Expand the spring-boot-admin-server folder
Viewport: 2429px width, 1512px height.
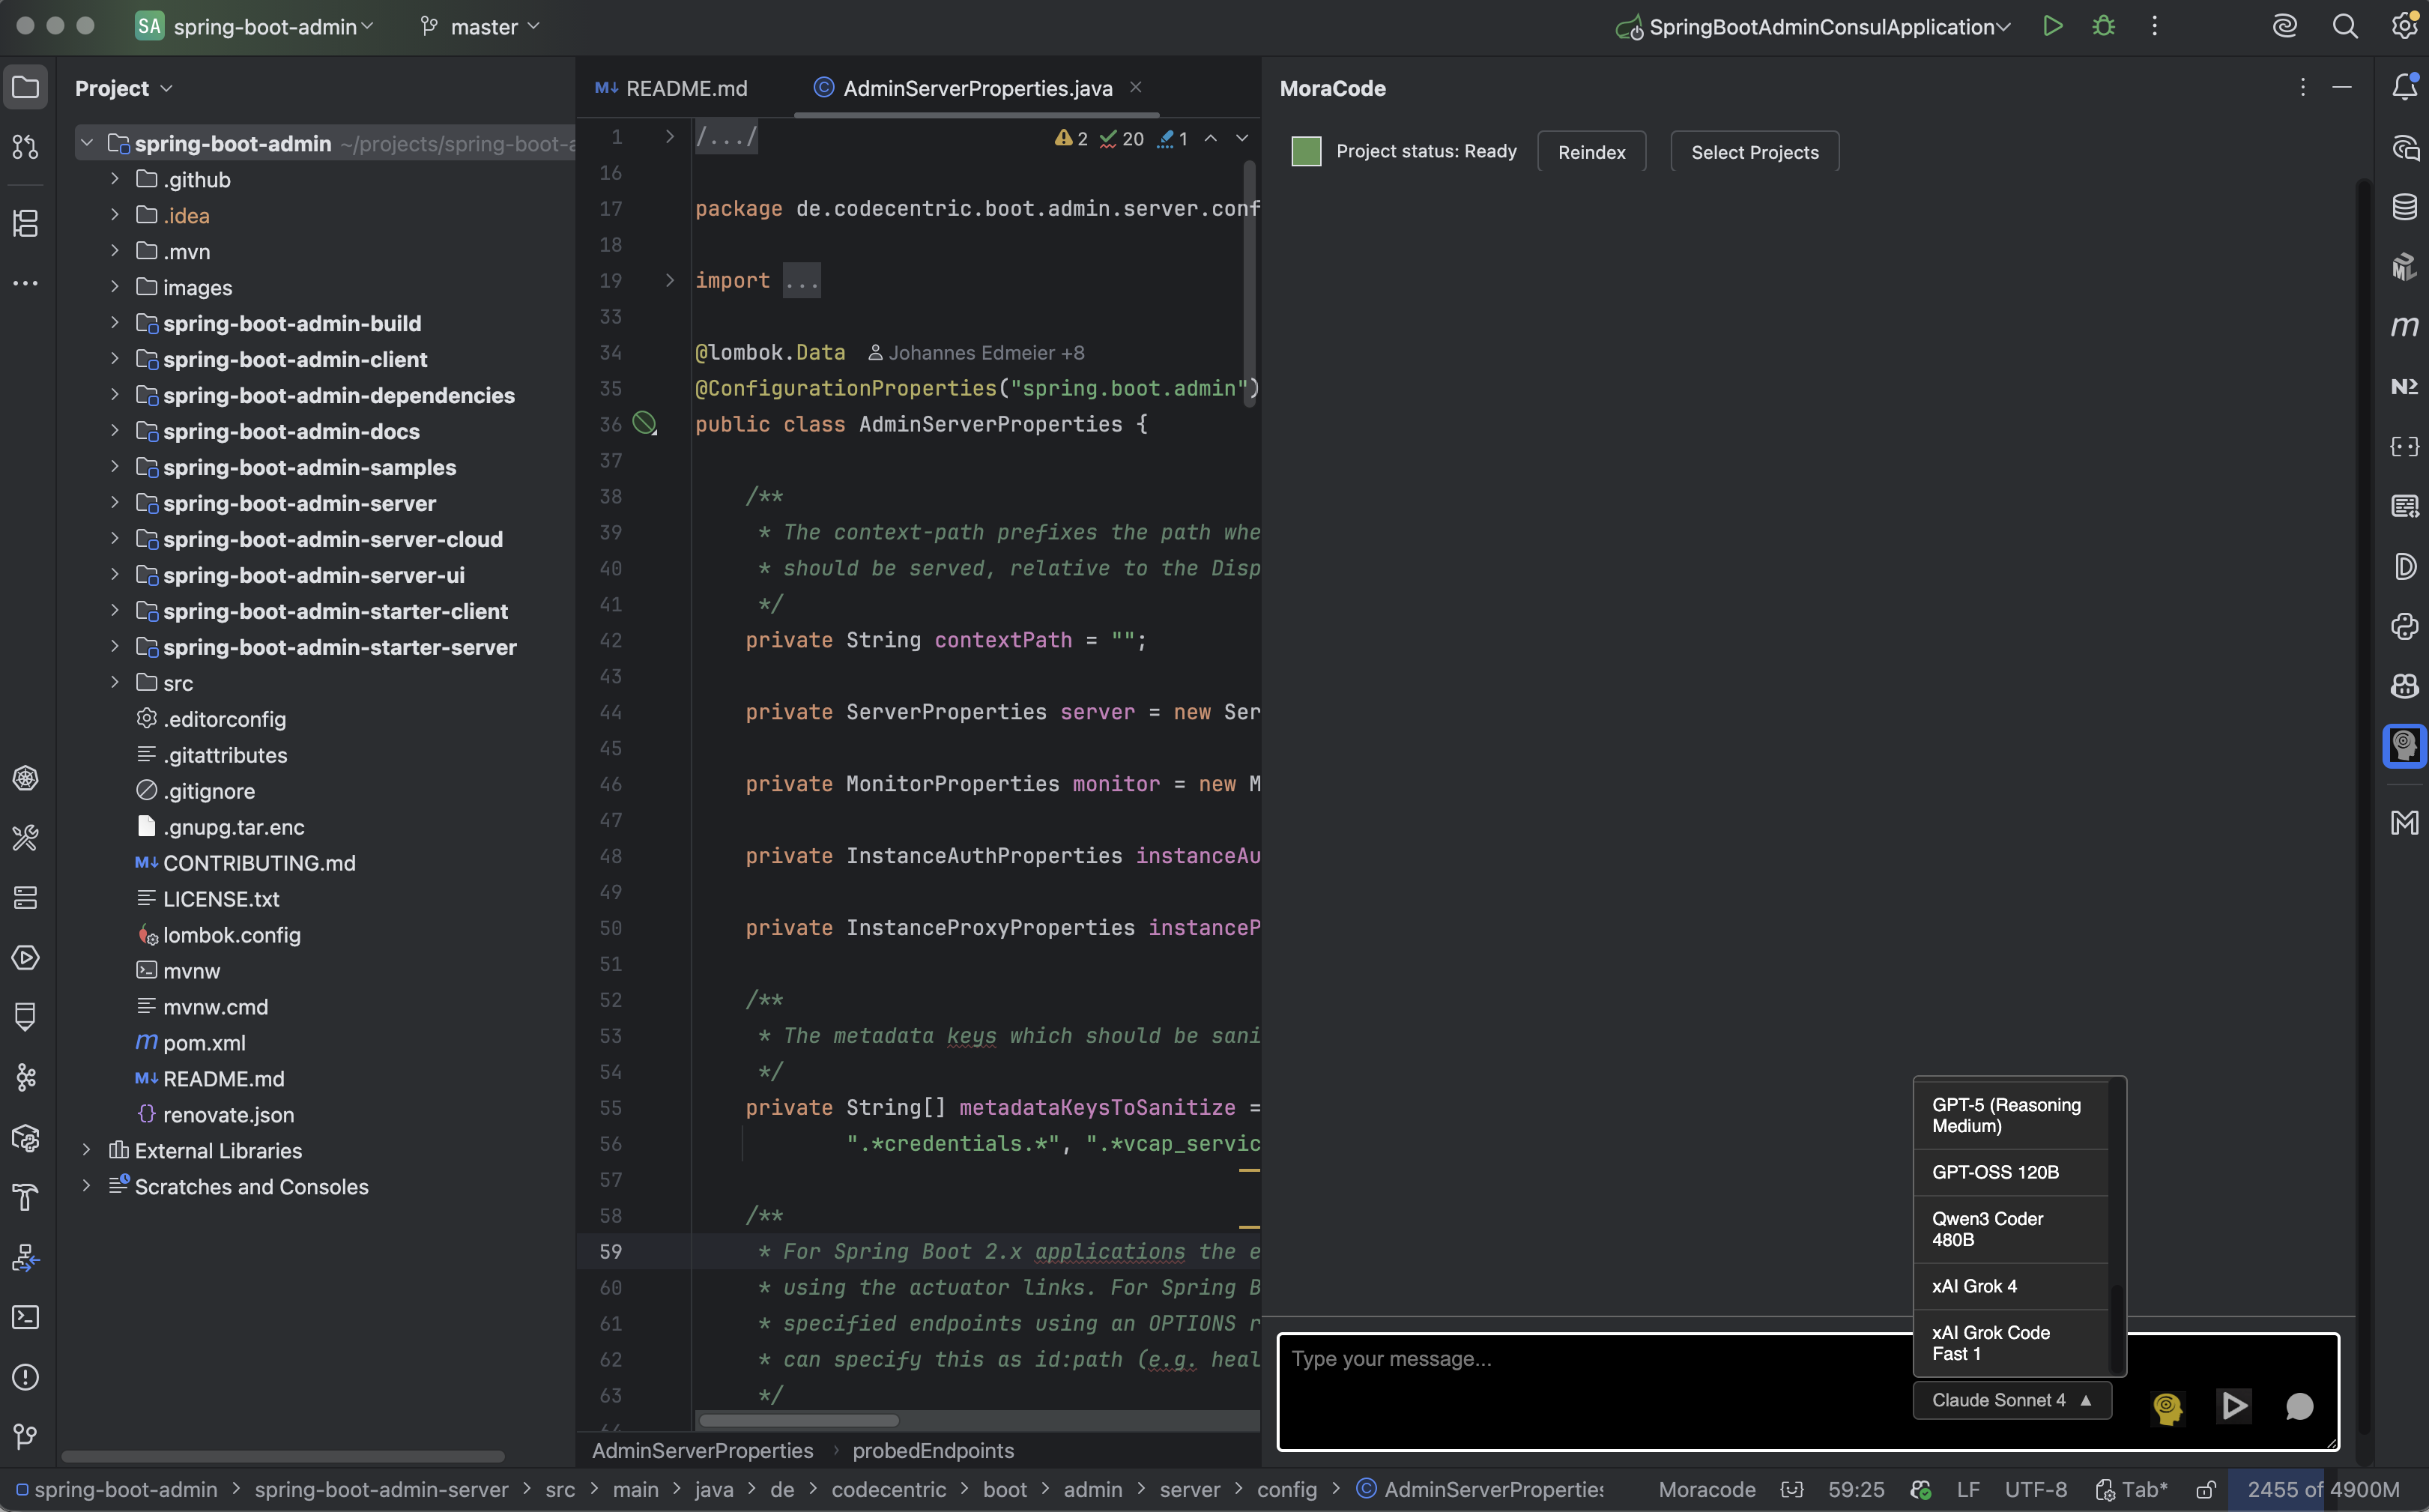114,503
